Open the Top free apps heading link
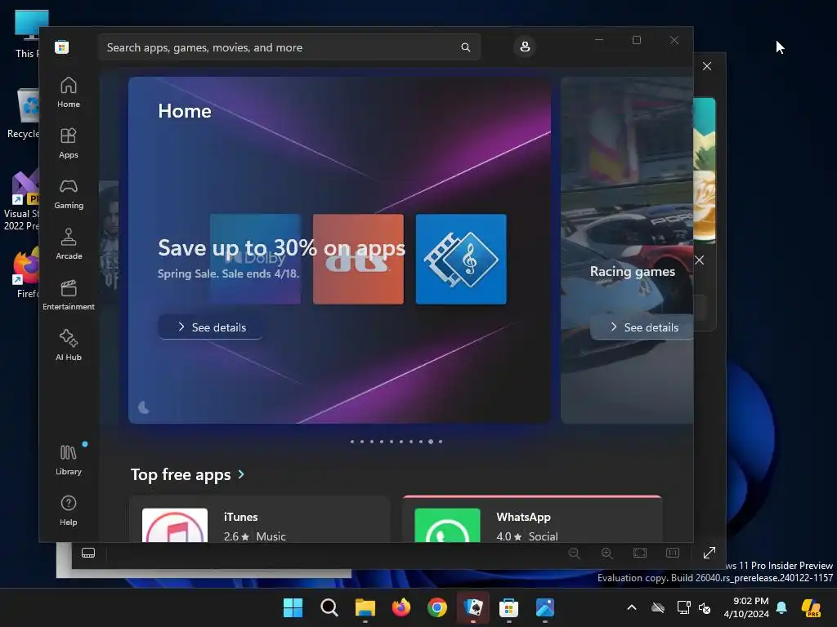Image resolution: width=837 pixels, height=627 pixels. pyautogui.click(x=181, y=474)
